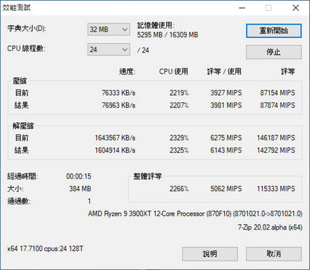Click decompression result rating 142792 MIPS
Image resolution: width=310 pixels, height=270 pixels.
tap(276, 150)
